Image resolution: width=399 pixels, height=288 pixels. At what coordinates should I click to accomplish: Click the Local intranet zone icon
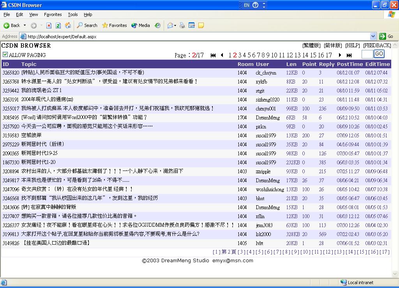point(344,283)
